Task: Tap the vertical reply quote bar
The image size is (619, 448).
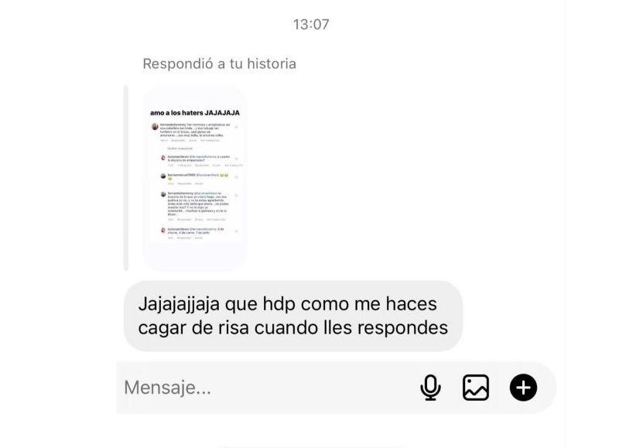Action: point(126,178)
